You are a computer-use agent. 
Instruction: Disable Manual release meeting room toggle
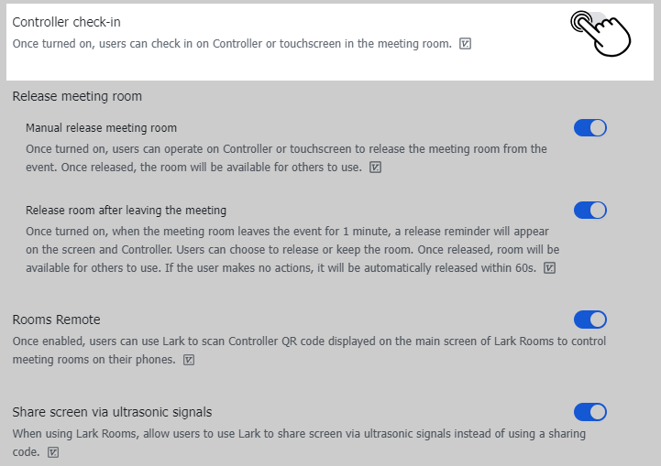click(589, 128)
